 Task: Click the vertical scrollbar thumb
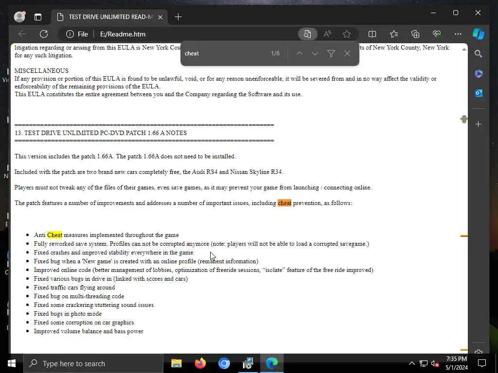[x=464, y=119]
